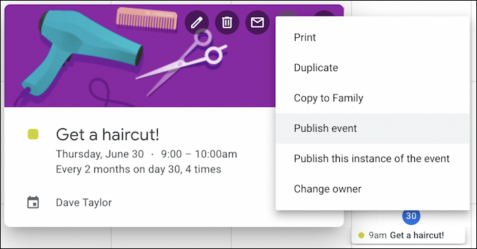Click the calendar icon beside Dave Taylor
This screenshot has height=249, width=477.
33,202
